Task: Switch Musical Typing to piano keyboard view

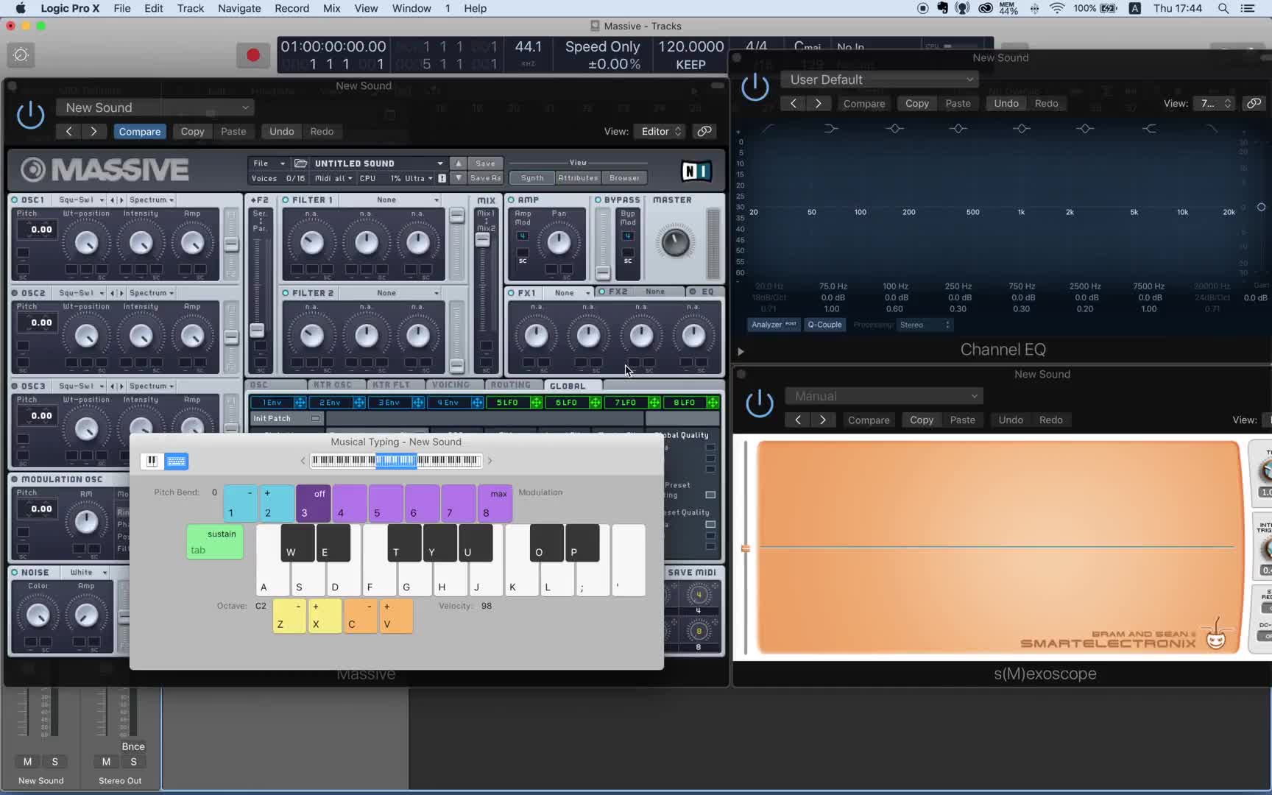Action: pos(152,461)
